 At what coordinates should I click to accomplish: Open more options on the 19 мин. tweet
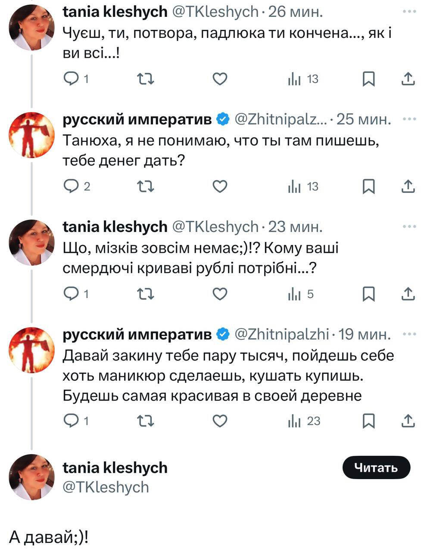coord(409,334)
